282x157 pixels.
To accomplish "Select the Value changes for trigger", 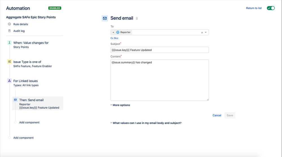I will point(31,43).
